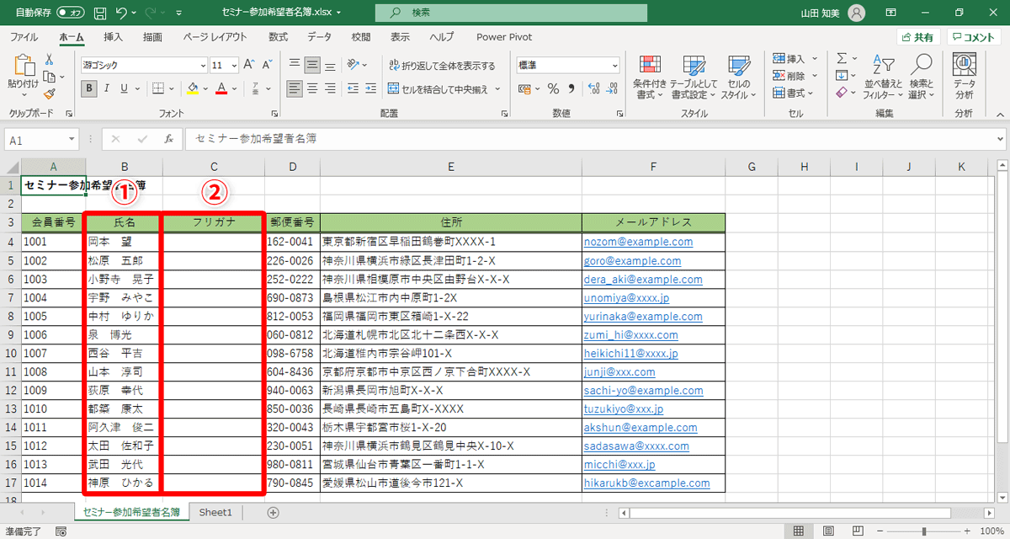Click the Phonetic guide (furigana) icon
The width and height of the screenshot is (1010, 539).
(x=255, y=88)
